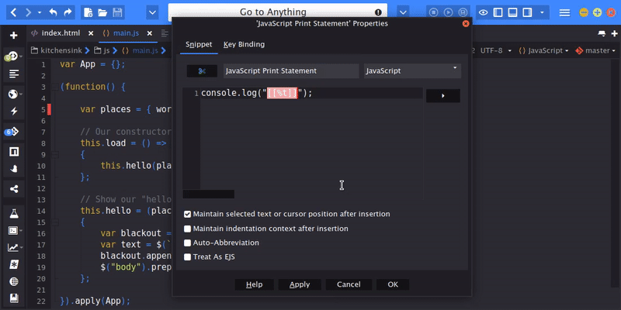Click the plus icon atop left sidebar

point(14,36)
